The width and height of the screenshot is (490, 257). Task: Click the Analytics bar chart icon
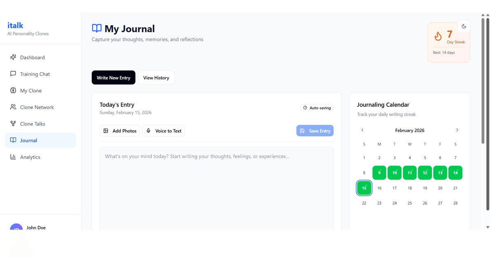(13, 157)
